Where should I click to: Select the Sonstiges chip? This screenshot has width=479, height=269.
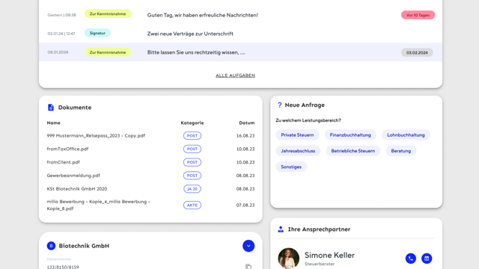click(291, 167)
